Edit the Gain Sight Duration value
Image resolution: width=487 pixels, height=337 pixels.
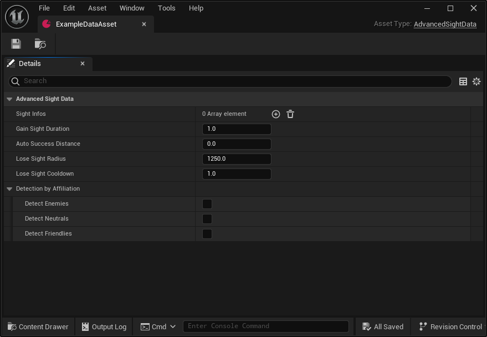pos(237,129)
